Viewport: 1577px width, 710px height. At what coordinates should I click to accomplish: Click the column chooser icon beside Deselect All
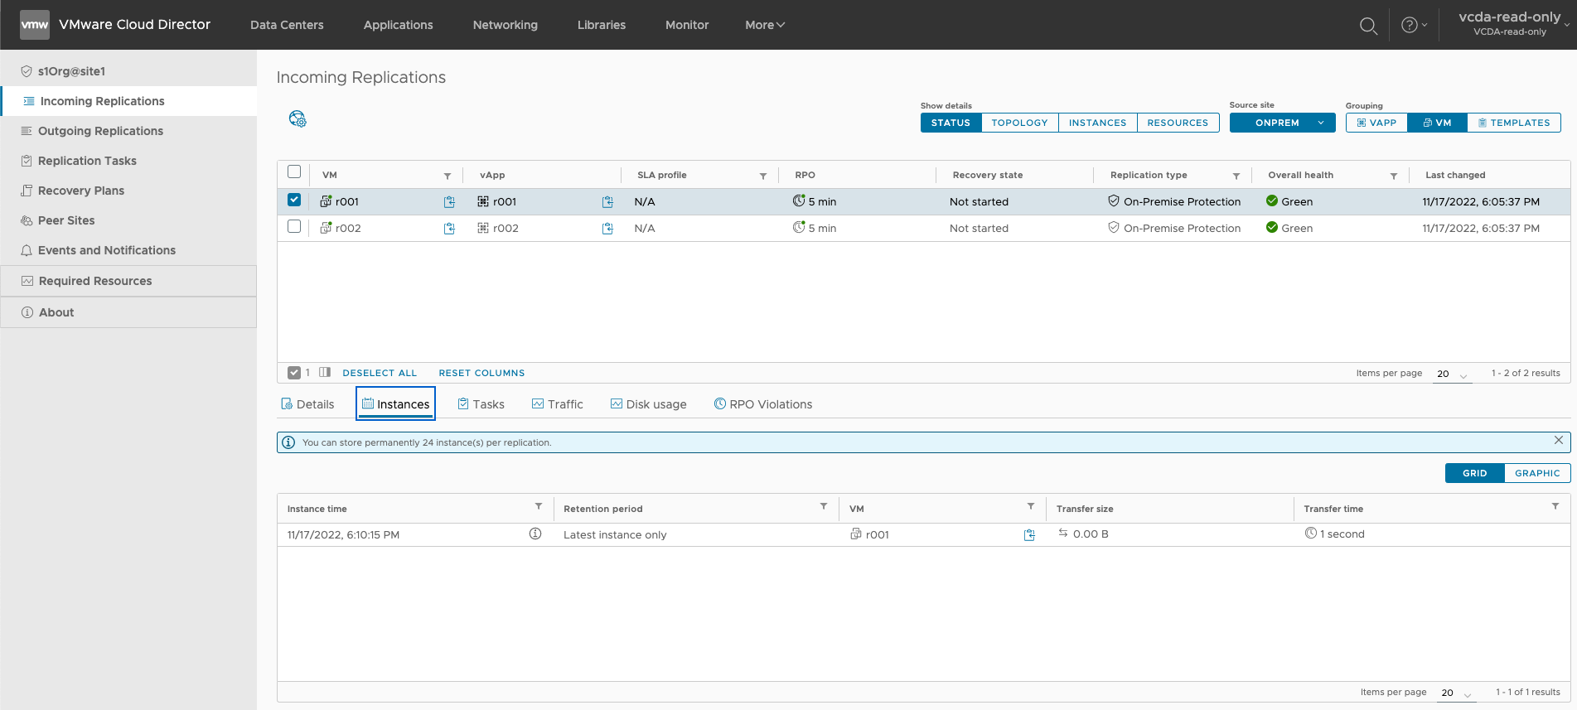pos(325,373)
